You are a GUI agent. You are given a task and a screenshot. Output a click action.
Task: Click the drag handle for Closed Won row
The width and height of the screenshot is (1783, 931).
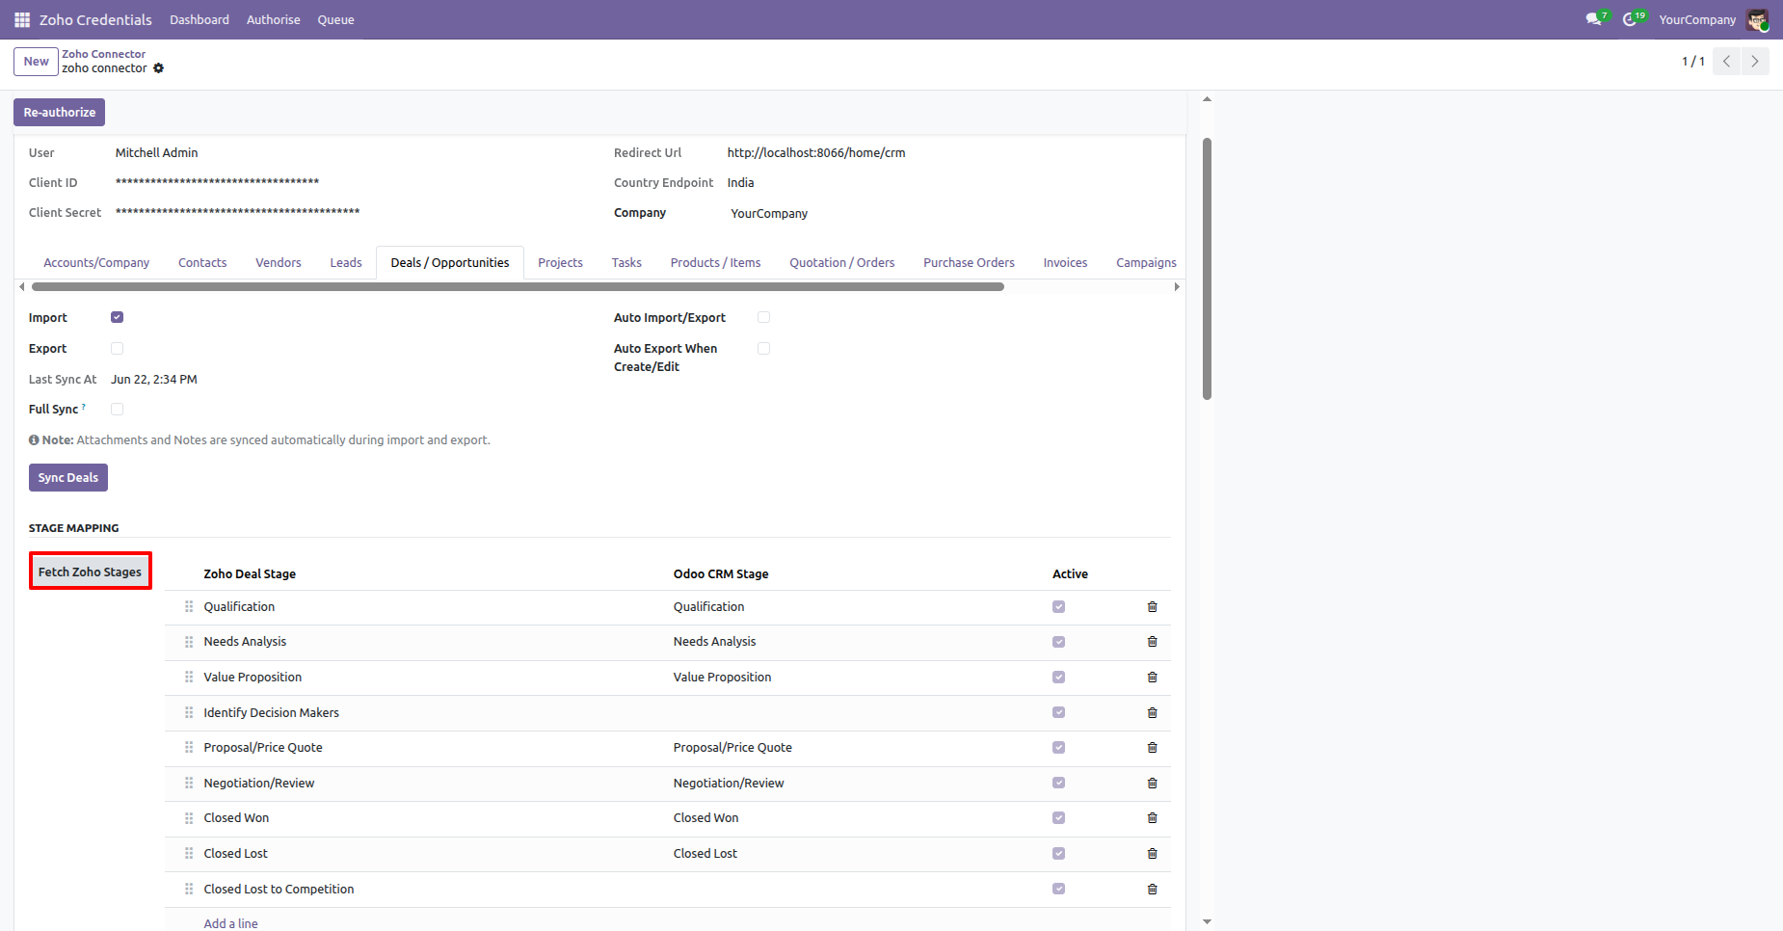click(x=189, y=818)
